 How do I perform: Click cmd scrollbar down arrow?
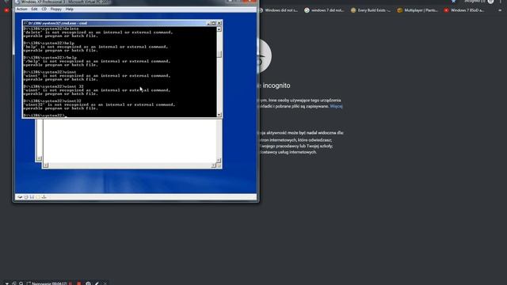click(219, 115)
